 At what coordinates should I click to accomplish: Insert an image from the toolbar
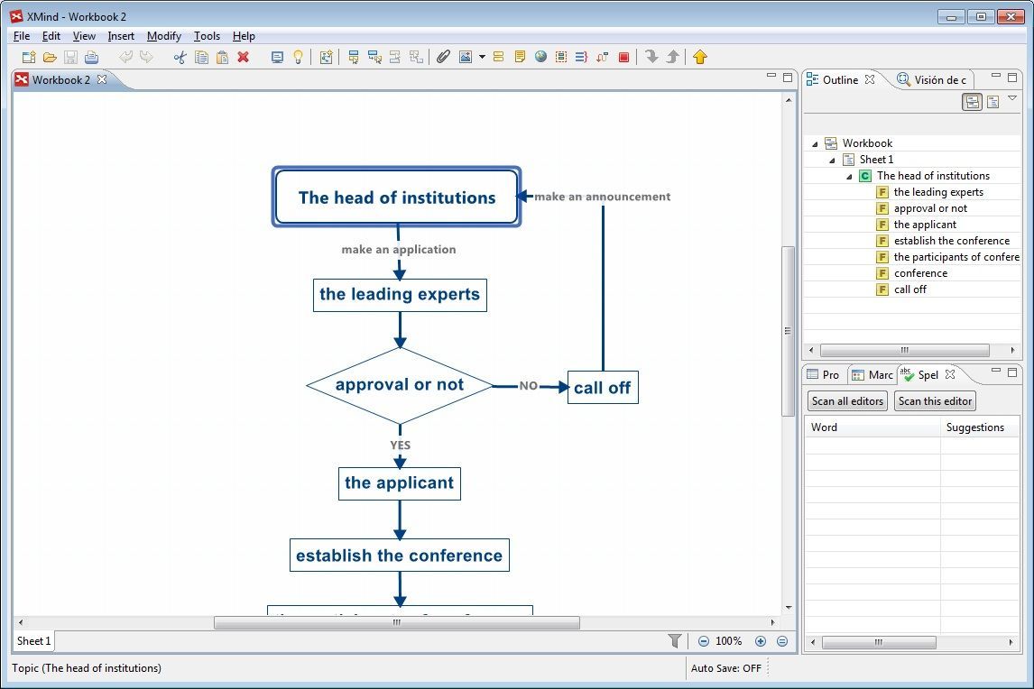point(465,57)
